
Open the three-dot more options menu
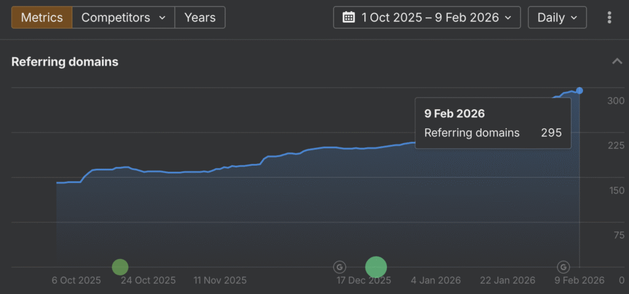609,17
